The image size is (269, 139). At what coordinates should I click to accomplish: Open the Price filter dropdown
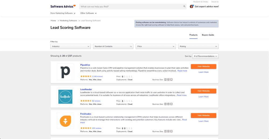coord(156,47)
